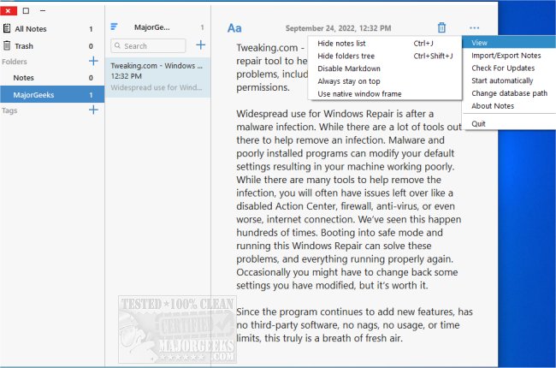
Task: Click the Search notes field
Action: (x=148, y=45)
